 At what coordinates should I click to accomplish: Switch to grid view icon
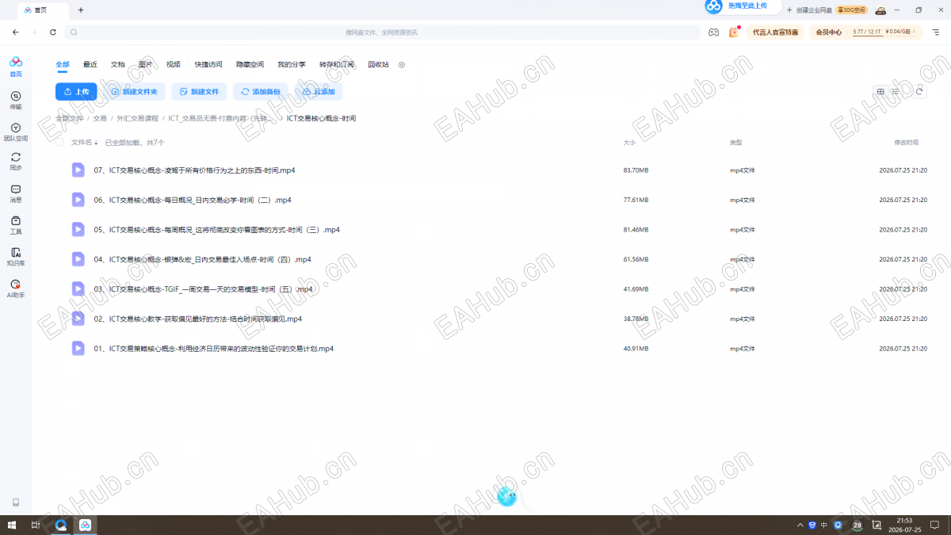[880, 91]
